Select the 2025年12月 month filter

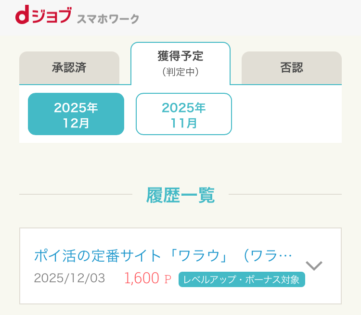coord(76,114)
